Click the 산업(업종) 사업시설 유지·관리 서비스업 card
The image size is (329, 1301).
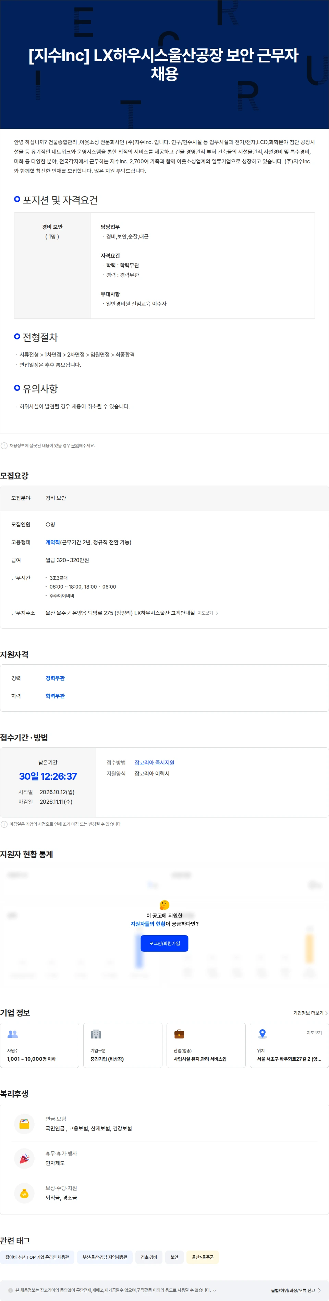point(206,1045)
